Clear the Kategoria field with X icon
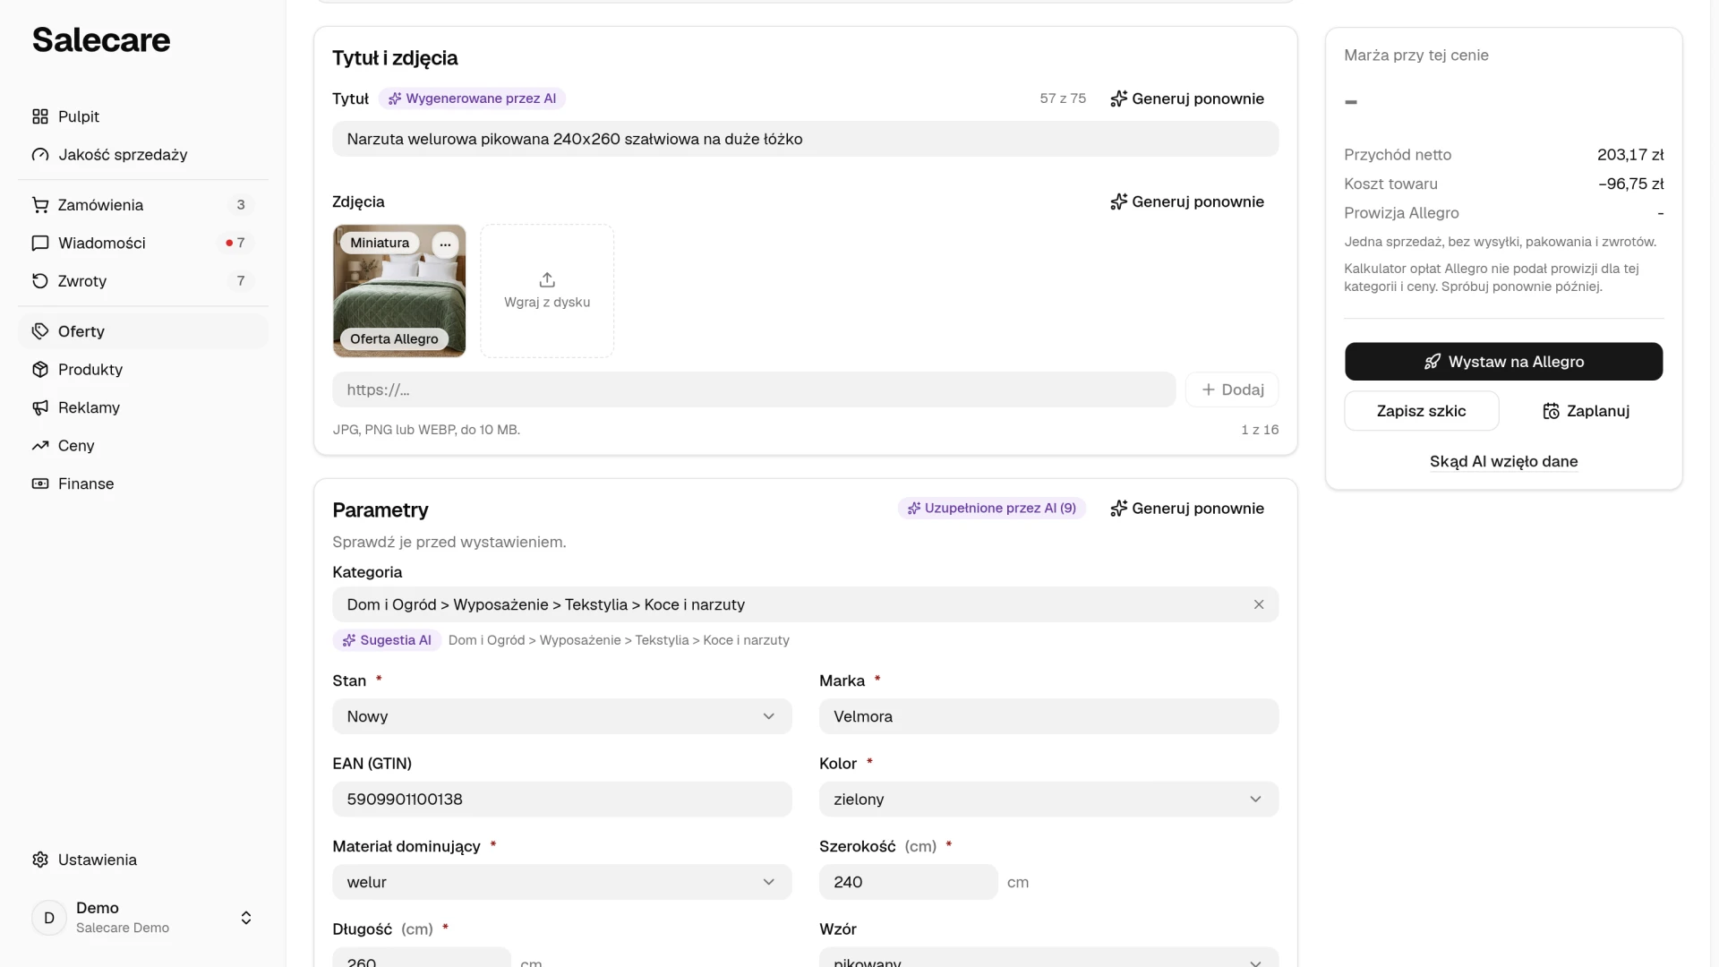Image resolution: width=1719 pixels, height=967 pixels. [x=1259, y=604]
